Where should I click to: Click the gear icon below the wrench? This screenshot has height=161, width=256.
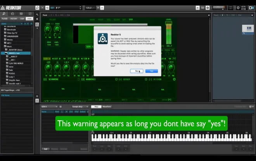click(x=37, y=19)
